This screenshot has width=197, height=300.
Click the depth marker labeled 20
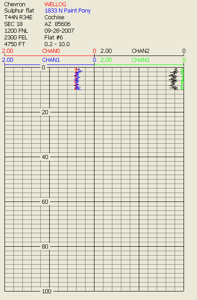pos(45,112)
